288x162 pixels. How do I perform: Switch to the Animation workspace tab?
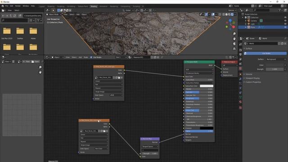(x=103, y=6)
